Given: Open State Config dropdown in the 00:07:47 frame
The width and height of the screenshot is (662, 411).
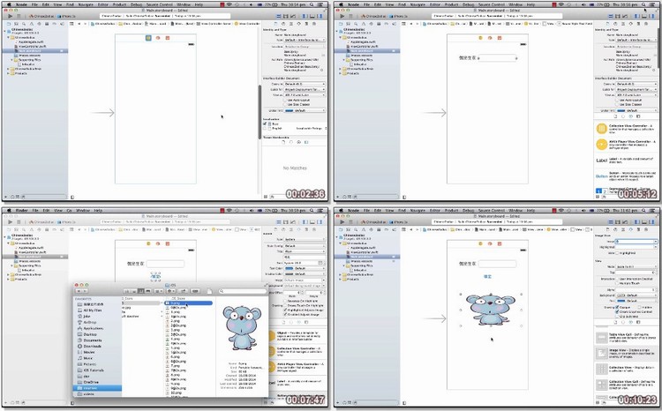Looking at the screenshot, I should pos(305,245).
